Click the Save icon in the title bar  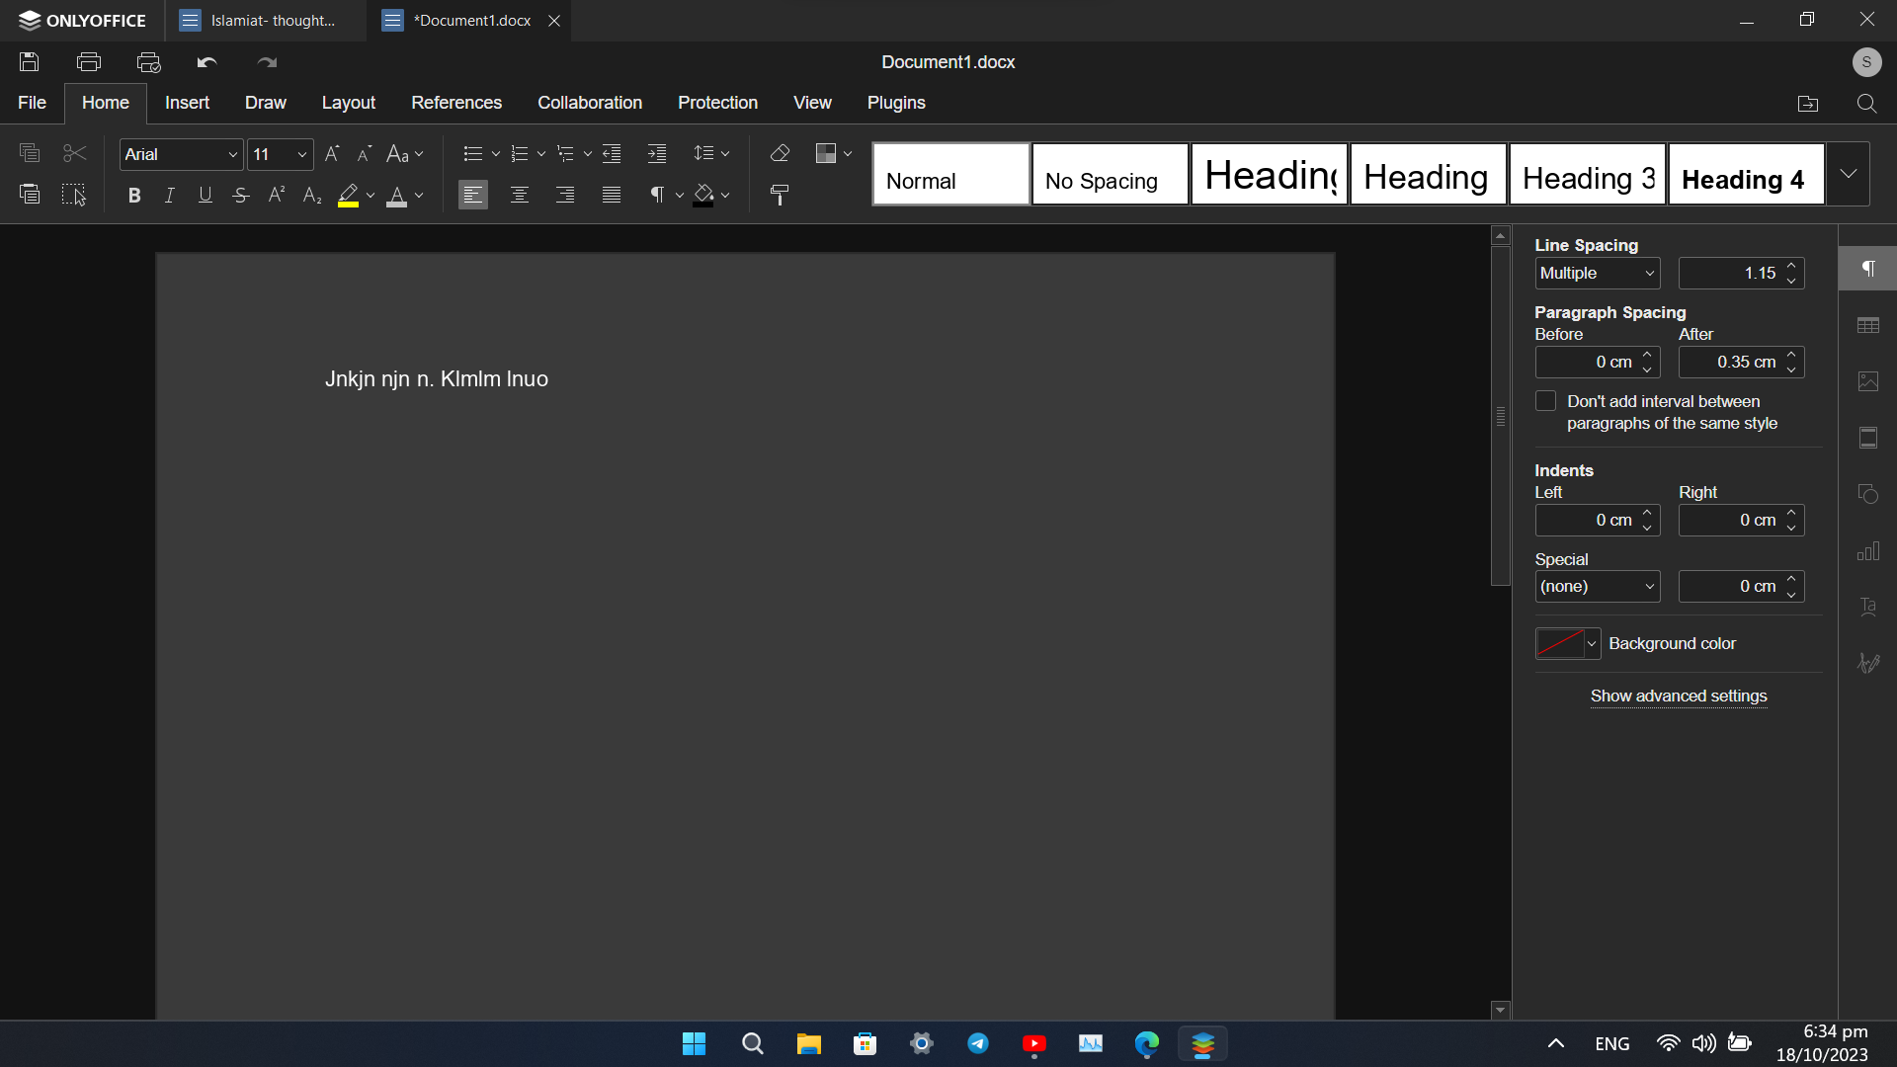pyautogui.click(x=30, y=62)
